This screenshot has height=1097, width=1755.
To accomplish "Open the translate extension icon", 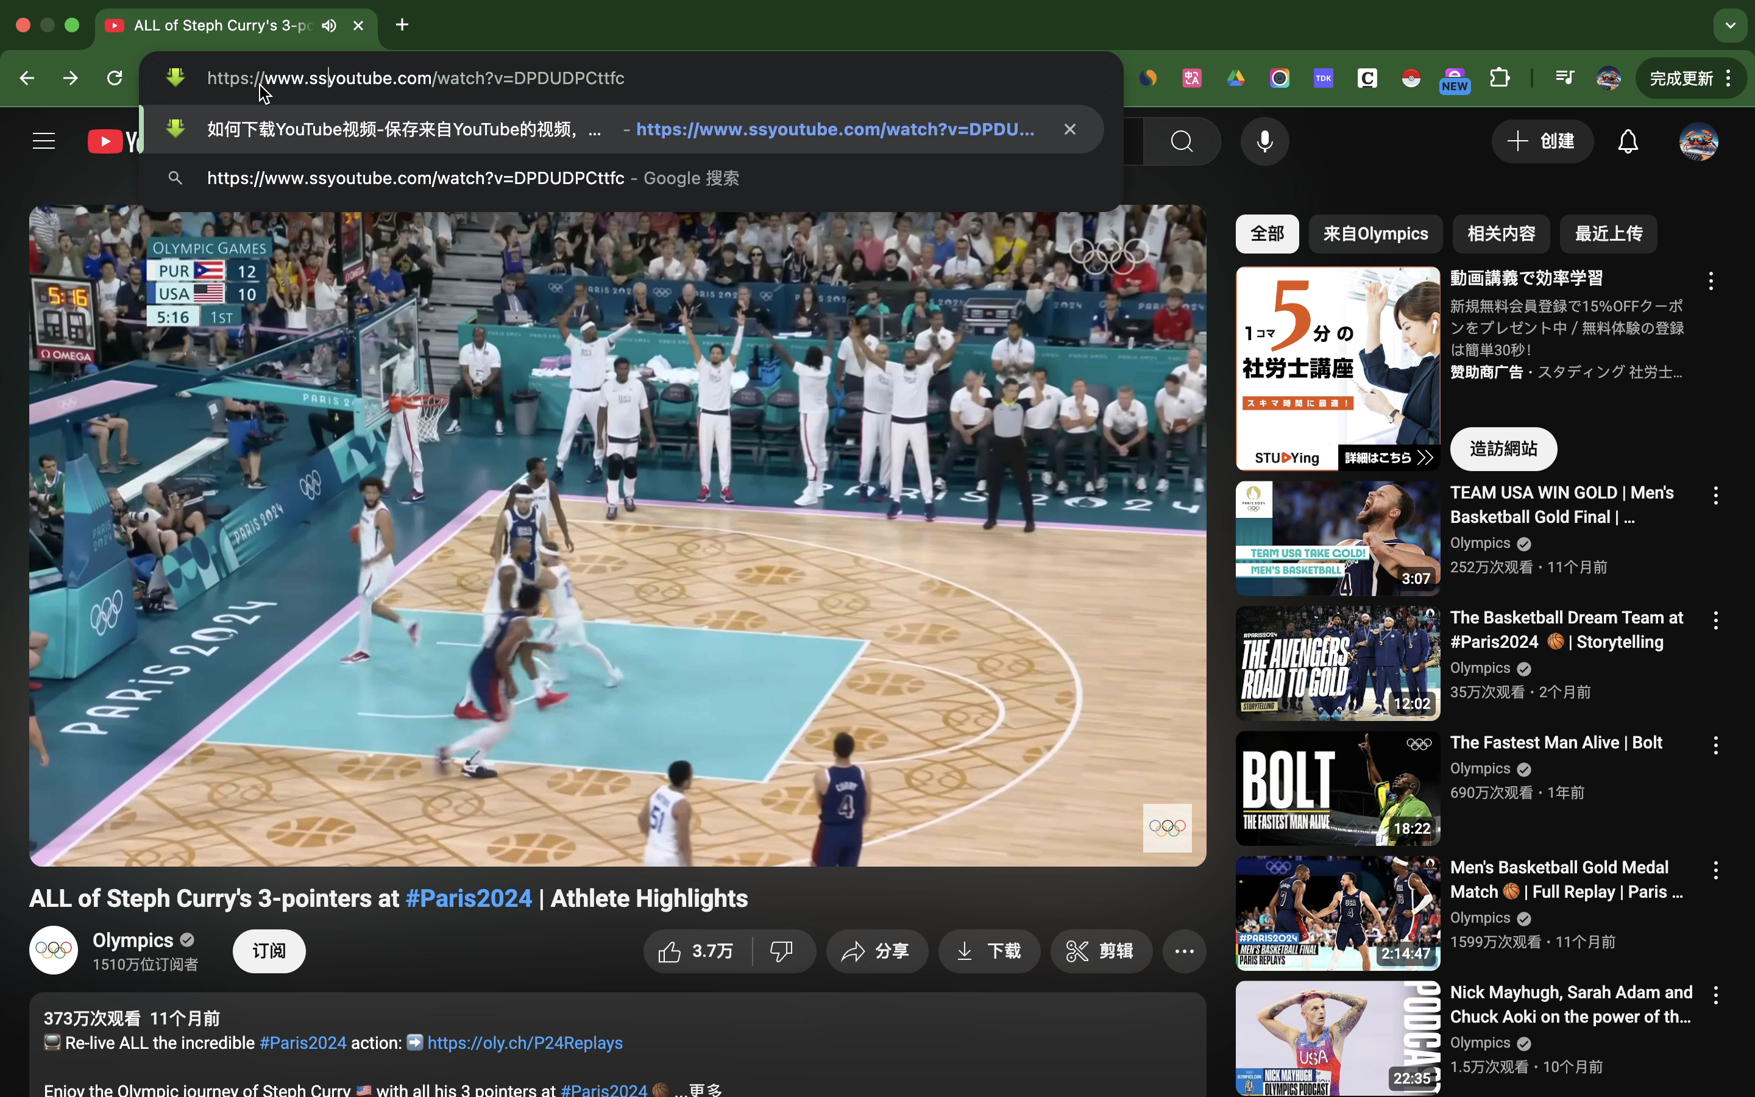I will 1192,77.
